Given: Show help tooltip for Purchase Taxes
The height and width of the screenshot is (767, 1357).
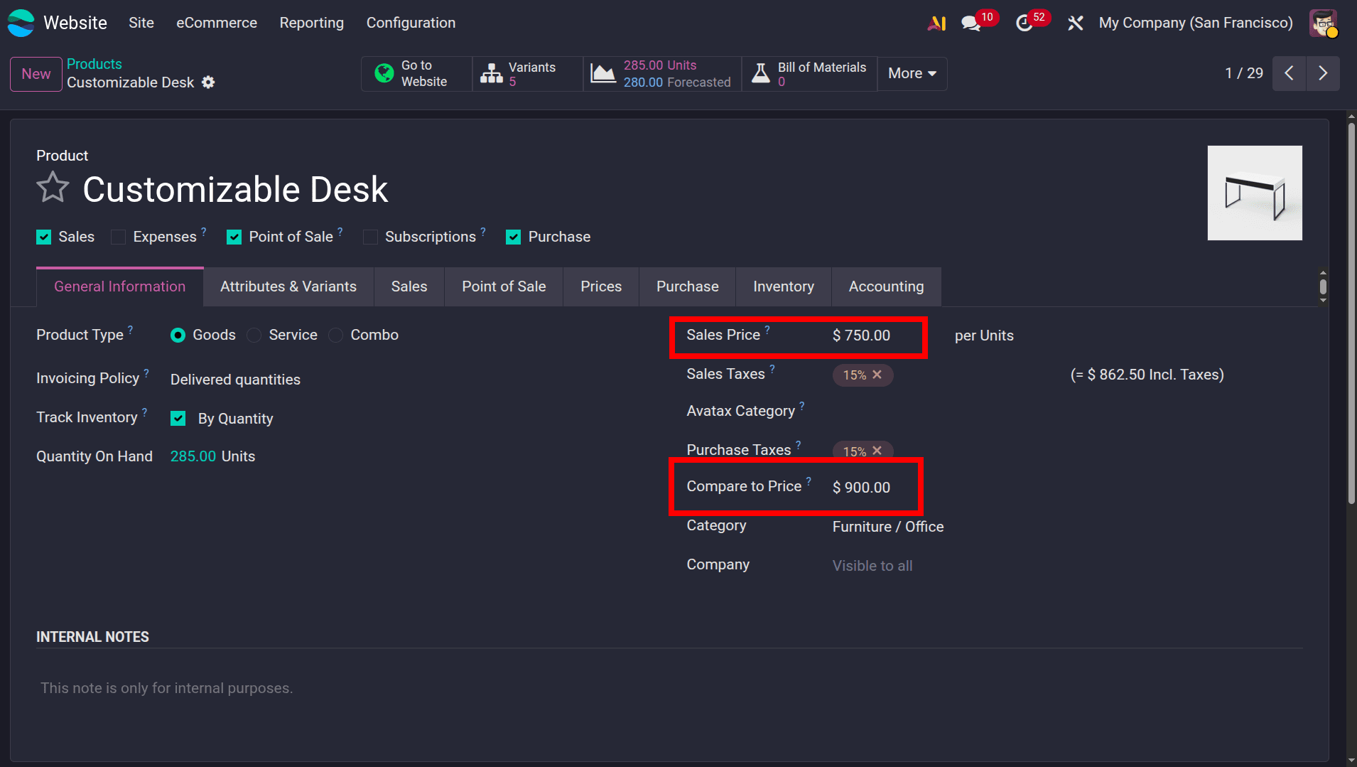Looking at the screenshot, I should tap(799, 444).
